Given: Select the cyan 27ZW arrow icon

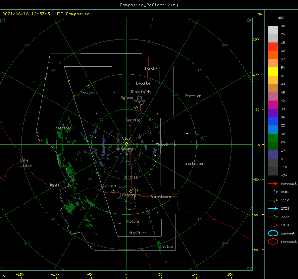Looking at the screenshot, I should click(x=273, y=209).
